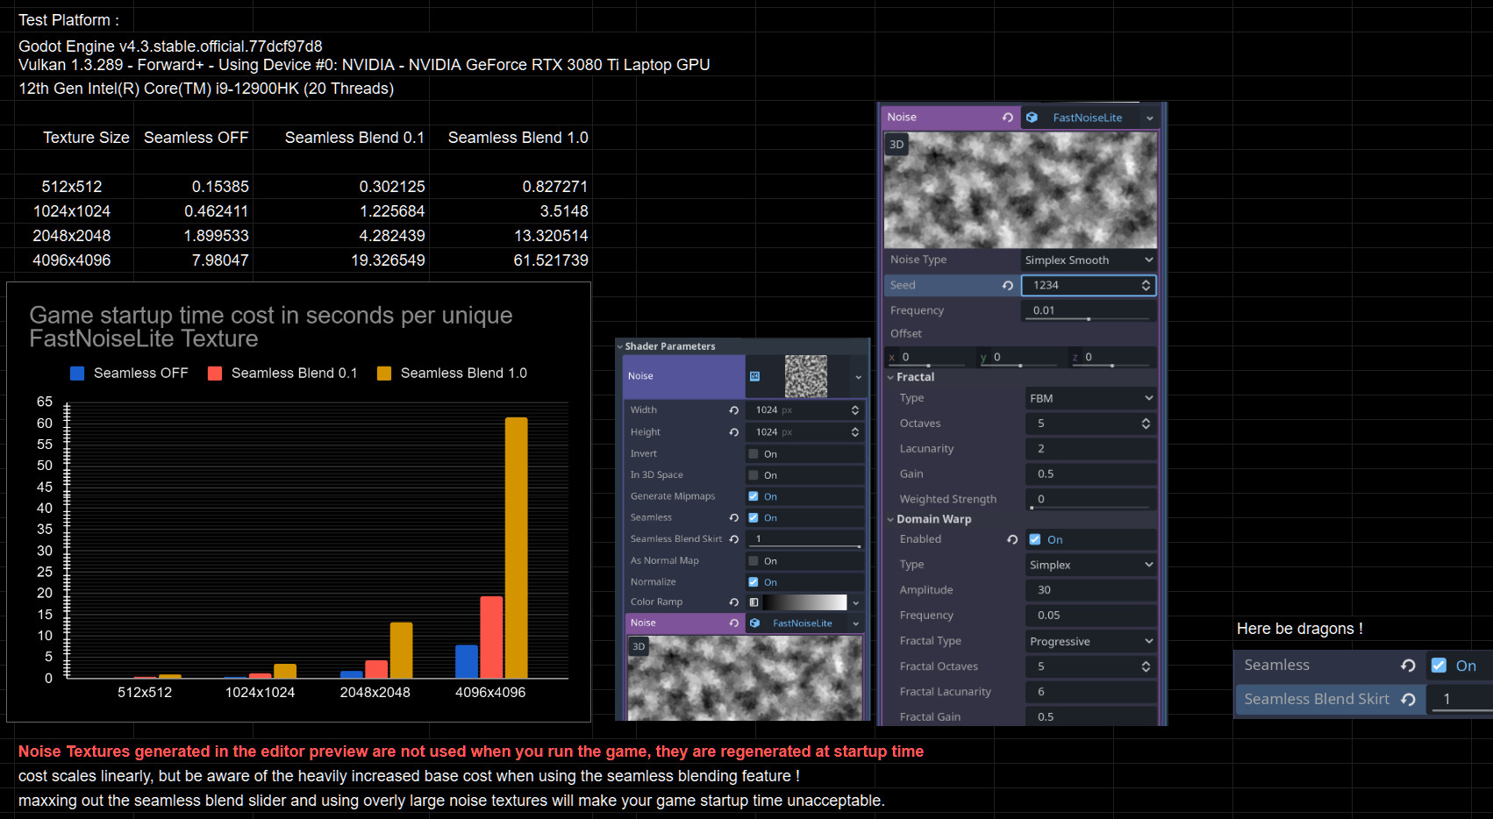Reset Seamless Blend Skirt in Shader Parameters panel
Viewport: 1493px width, 819px height.
click(x=733, y=539)
